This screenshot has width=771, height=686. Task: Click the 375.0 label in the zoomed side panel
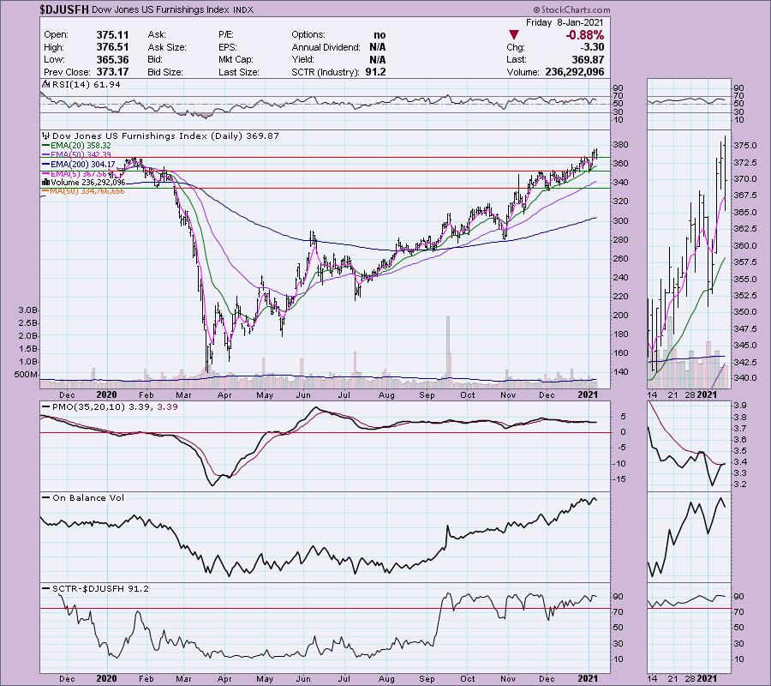click(x=747, y=146)
